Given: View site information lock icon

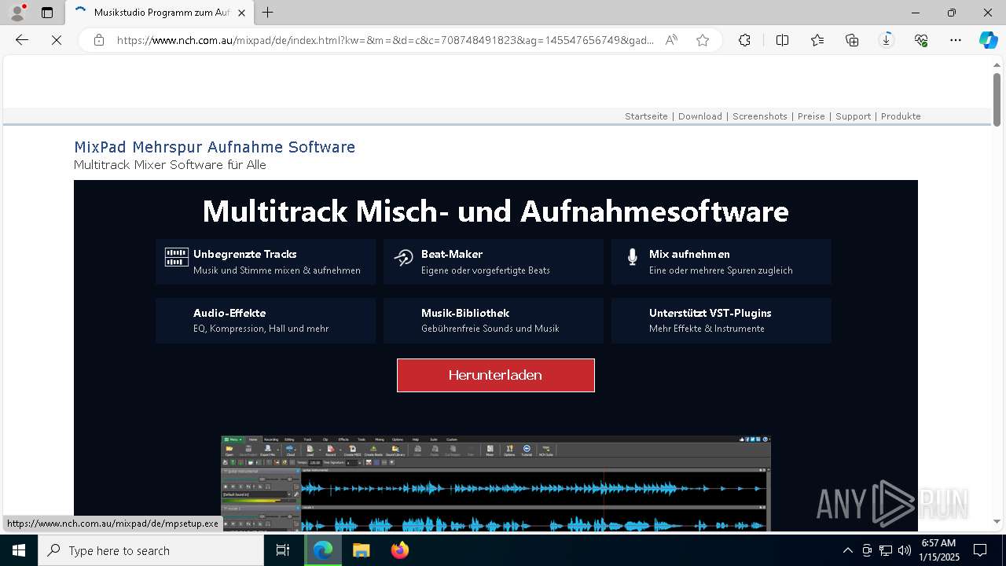Looking at the screenshot, I should coord(99,40).
